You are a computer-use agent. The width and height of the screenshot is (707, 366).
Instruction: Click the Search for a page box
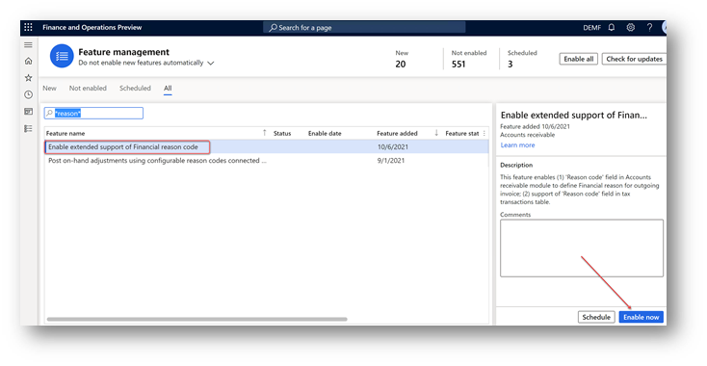click(x=364, y=28)
